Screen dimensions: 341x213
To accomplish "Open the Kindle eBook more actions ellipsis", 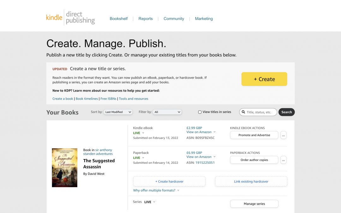I will tap(283, 135).
